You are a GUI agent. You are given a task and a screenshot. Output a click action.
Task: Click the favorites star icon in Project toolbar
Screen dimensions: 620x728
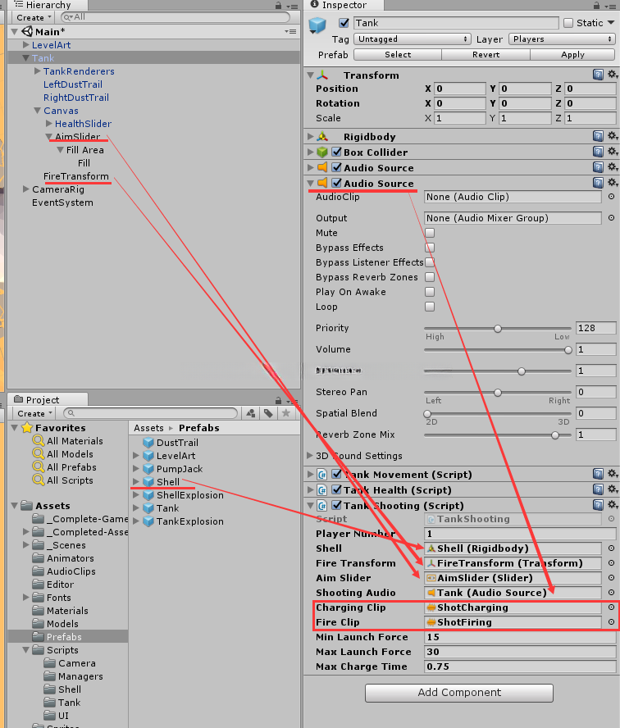tap(286, 413)
